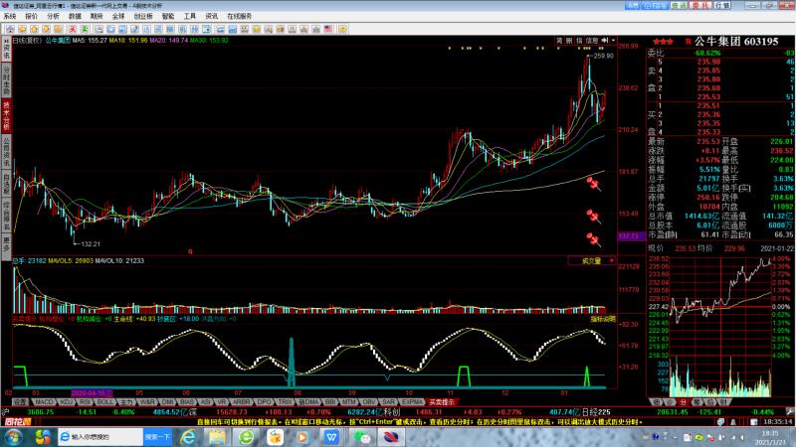Click the green 卖 toolbar icon
796x447 pixels.
point(85,29)
